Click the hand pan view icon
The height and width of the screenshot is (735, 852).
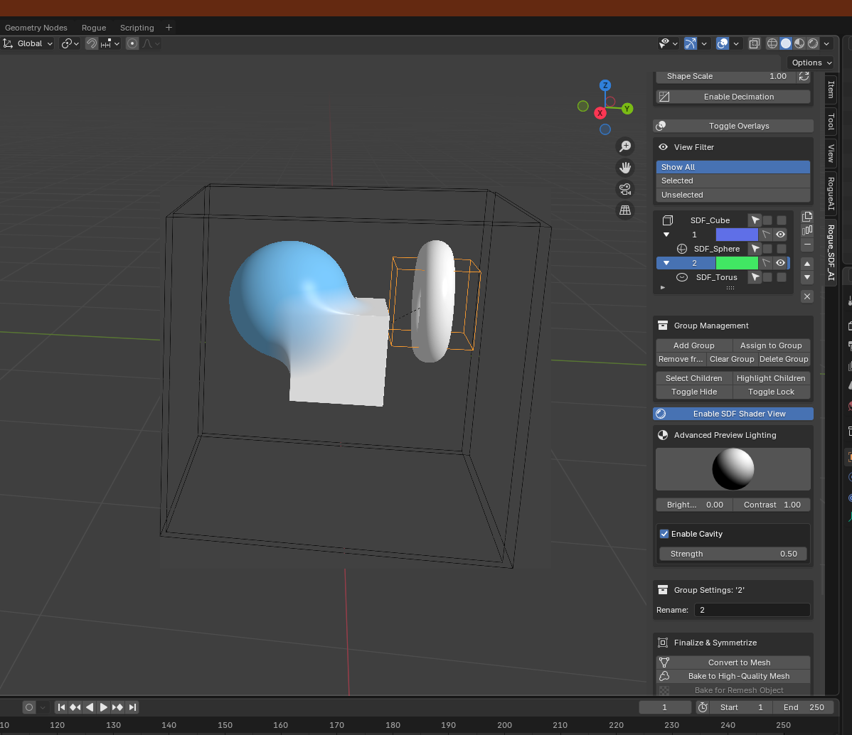(625, 168)
